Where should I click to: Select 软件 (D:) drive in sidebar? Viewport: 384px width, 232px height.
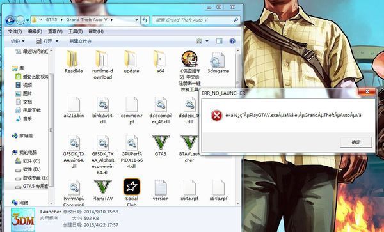pos(28,169)
